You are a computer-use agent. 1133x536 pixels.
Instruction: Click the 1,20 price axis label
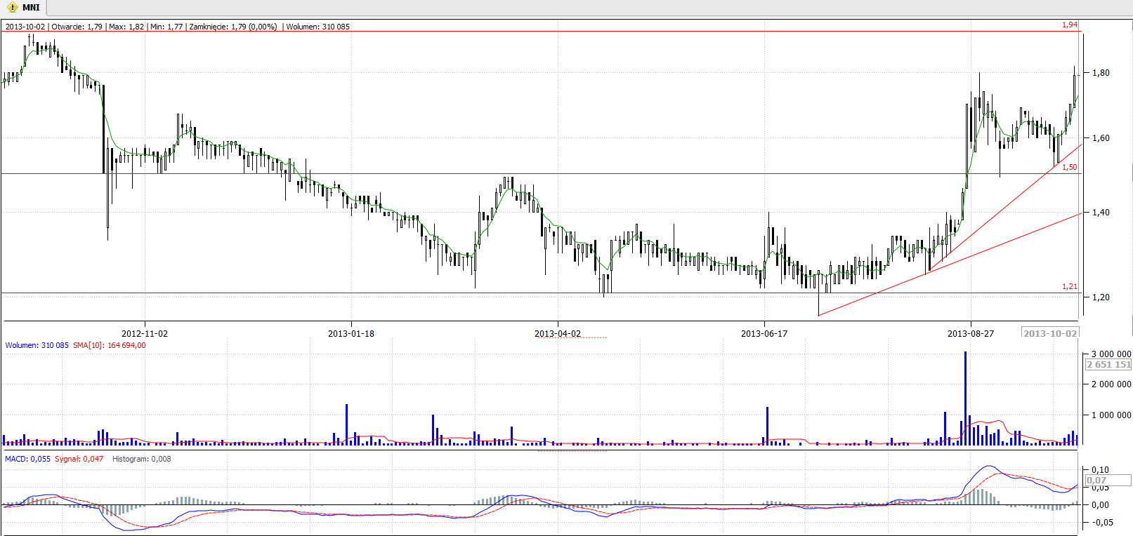click(x=1101, y=297)
